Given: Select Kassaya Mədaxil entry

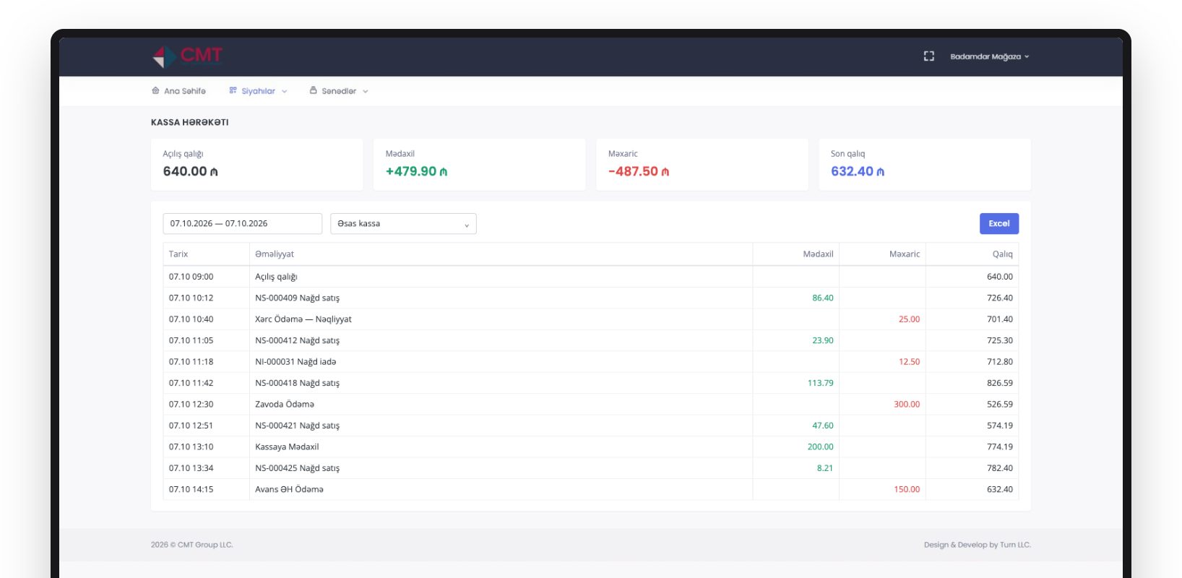Looking at the screenshot, I should (x=591, y=447).
